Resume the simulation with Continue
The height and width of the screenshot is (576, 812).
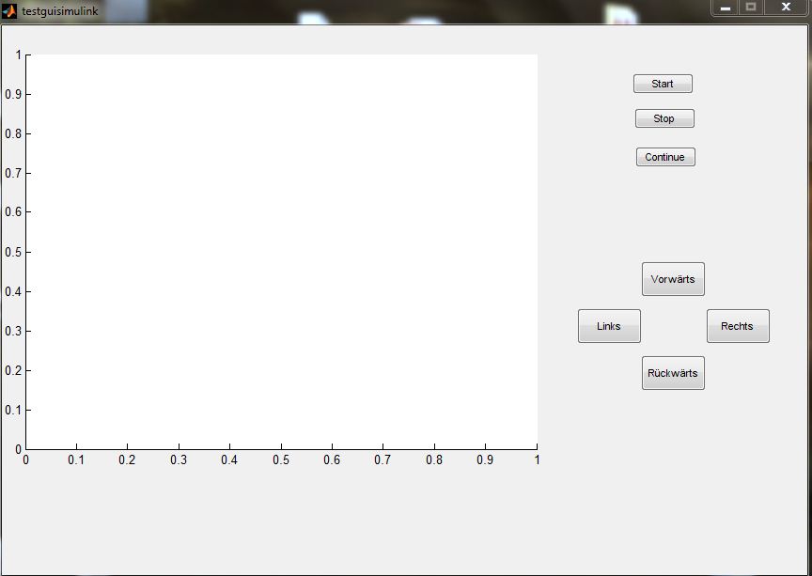click(x=664, y=157)
